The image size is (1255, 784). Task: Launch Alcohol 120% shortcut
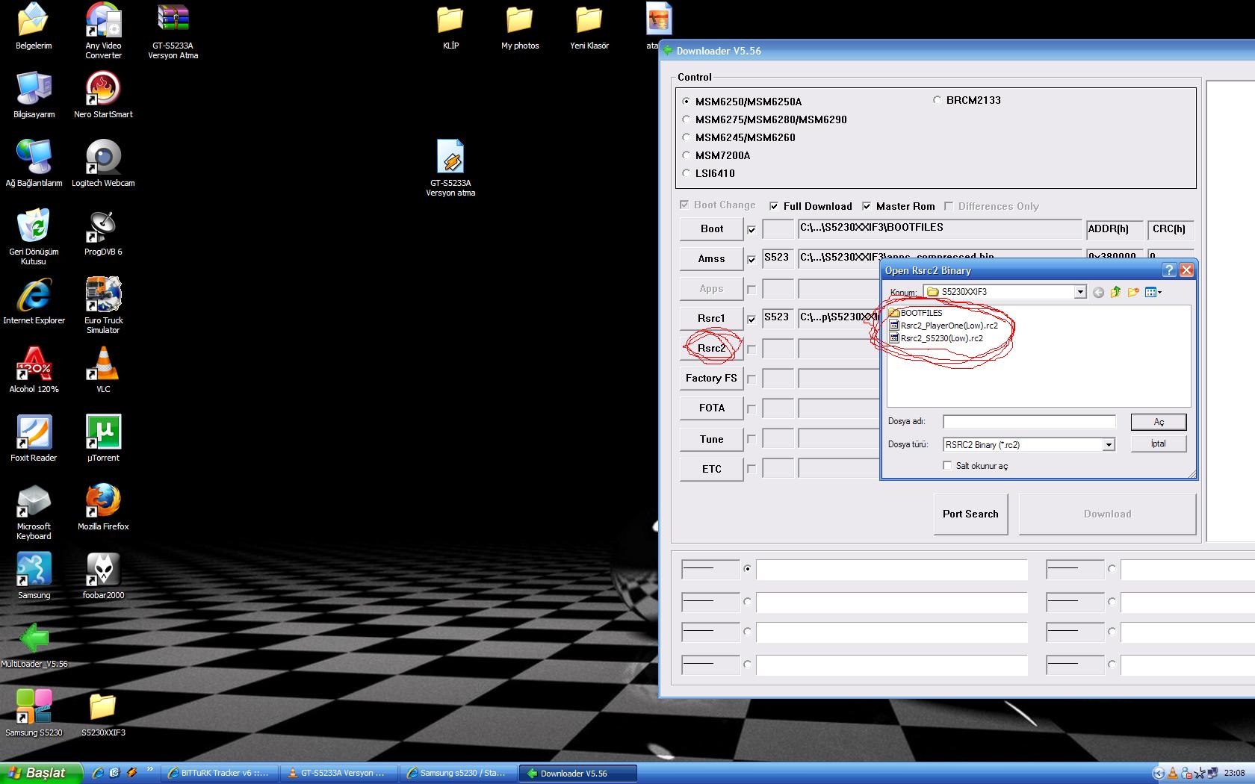(34, 370)
